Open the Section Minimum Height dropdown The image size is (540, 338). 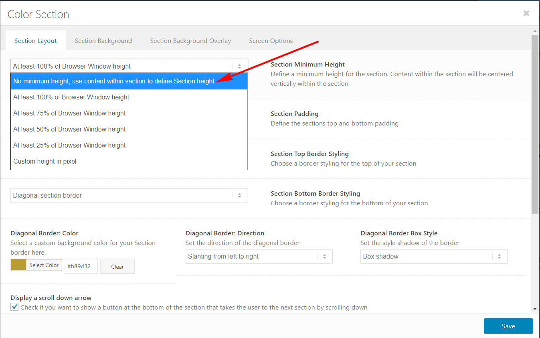[x=129, y=66]
